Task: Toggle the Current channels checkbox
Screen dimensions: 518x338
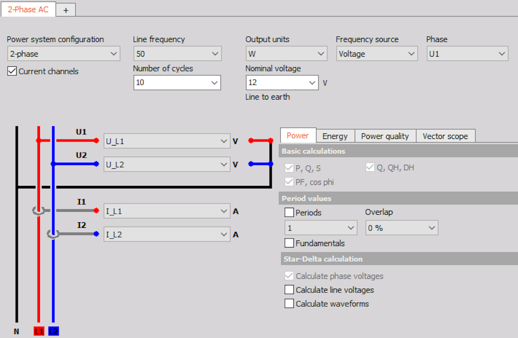Action: point(12,71)
